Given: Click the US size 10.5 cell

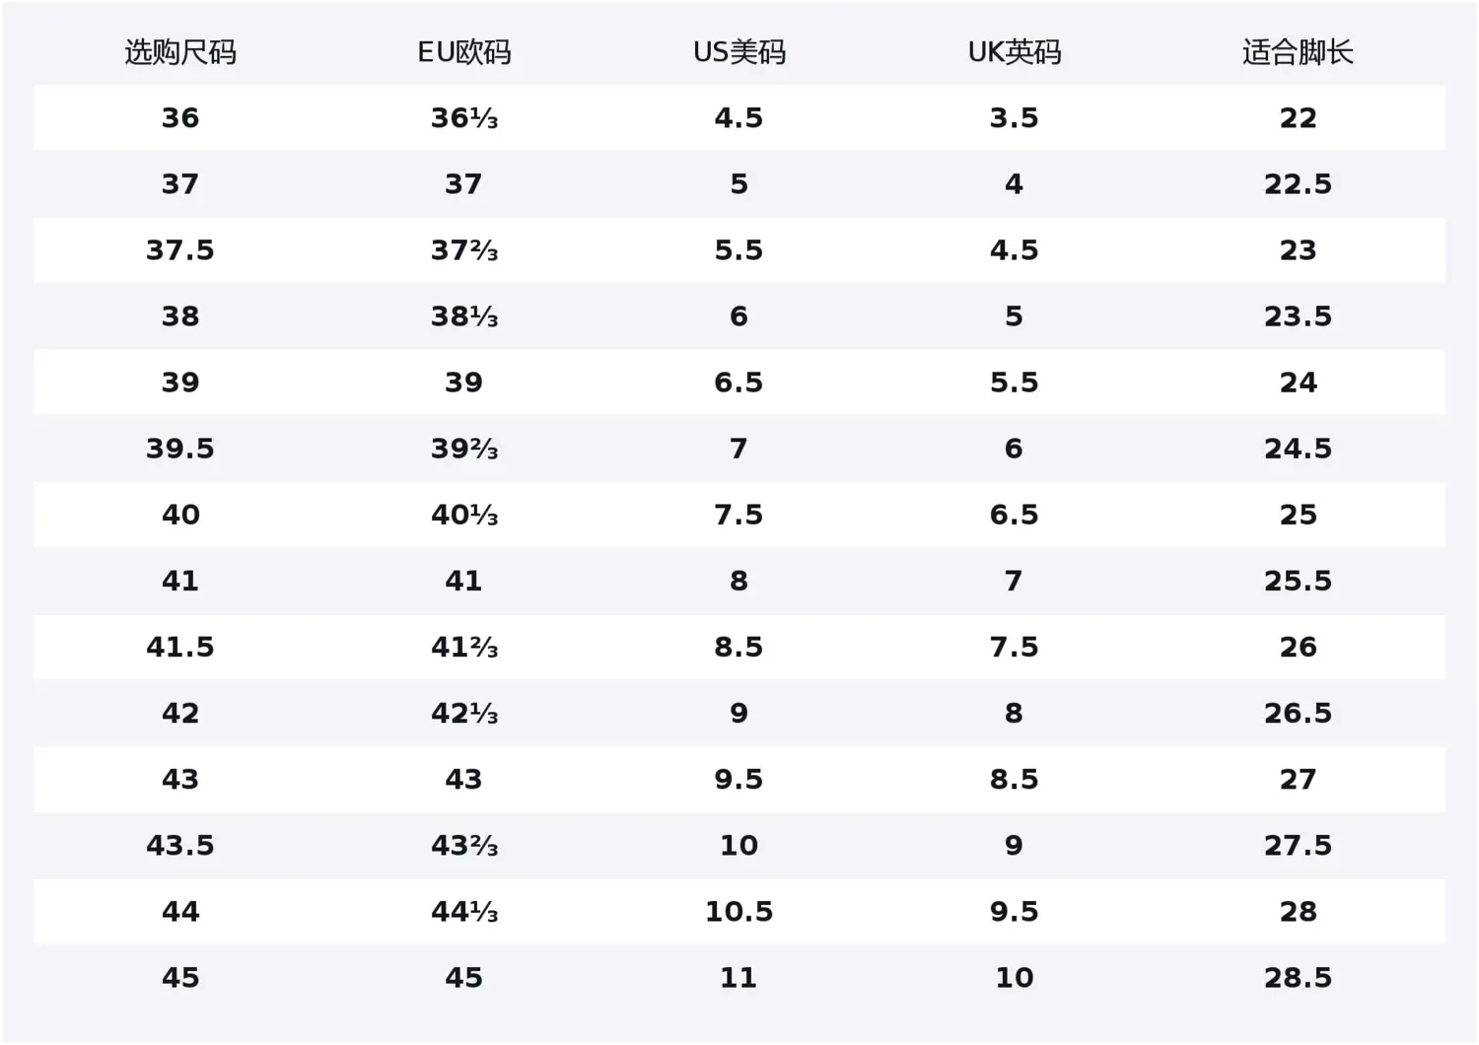Looking at the screenshot, I should (x=739, y=912).
